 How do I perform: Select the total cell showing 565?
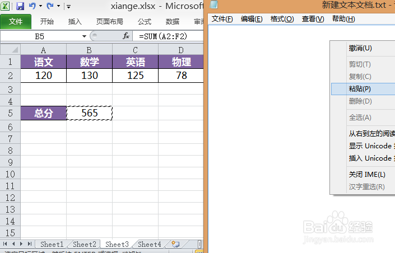(90, 113)
